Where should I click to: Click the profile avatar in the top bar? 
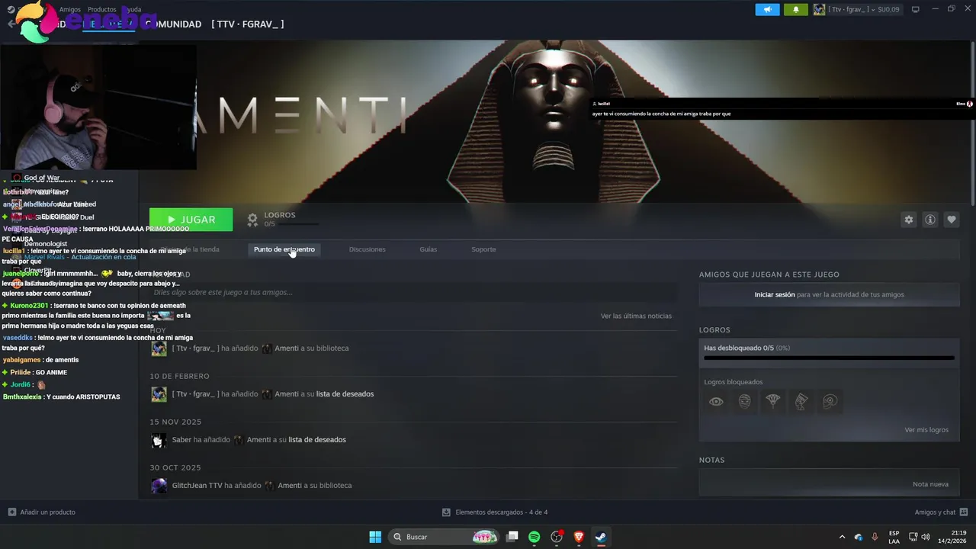(x=819, y=9)
